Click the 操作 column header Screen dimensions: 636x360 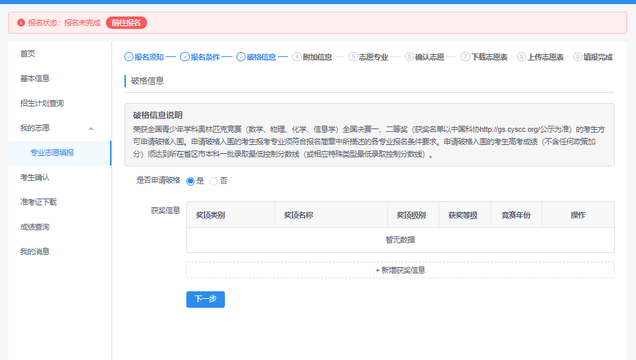[x=578, y=215]
